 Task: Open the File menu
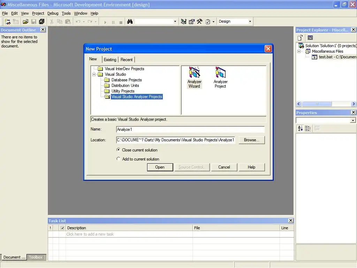pos(5,14)
